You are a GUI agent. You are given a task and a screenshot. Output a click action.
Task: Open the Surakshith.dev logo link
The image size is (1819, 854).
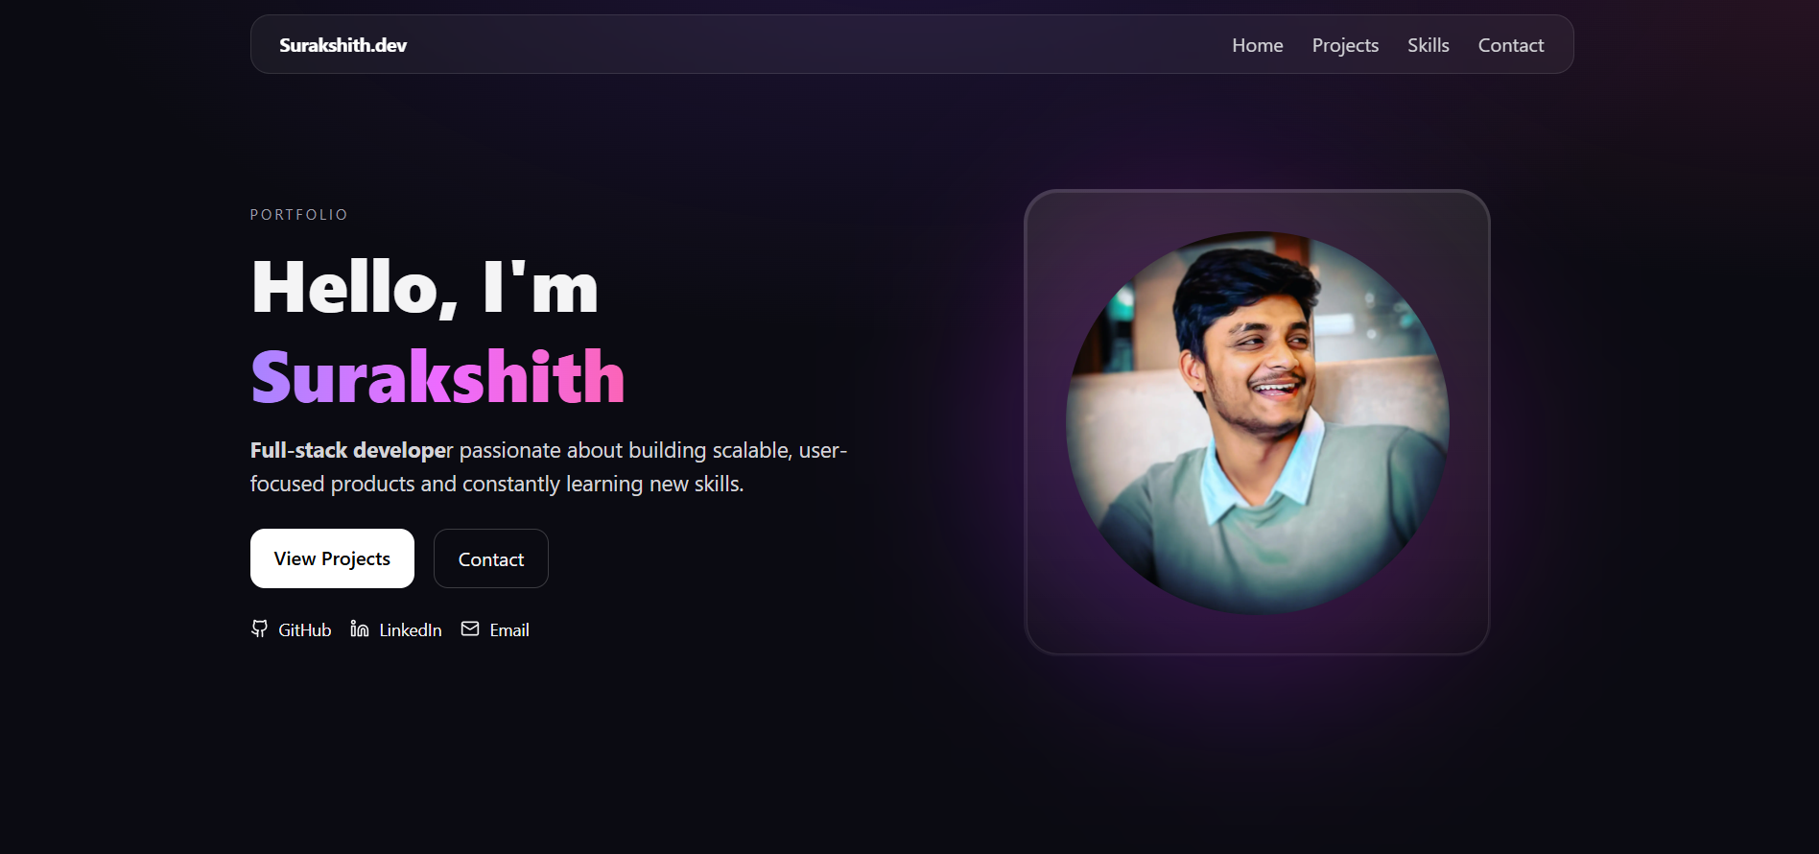(x=343, y=45)
